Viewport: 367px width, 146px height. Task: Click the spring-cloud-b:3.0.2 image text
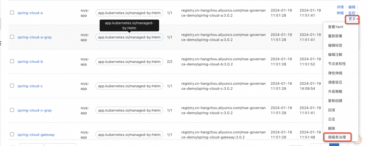[223, 62]
